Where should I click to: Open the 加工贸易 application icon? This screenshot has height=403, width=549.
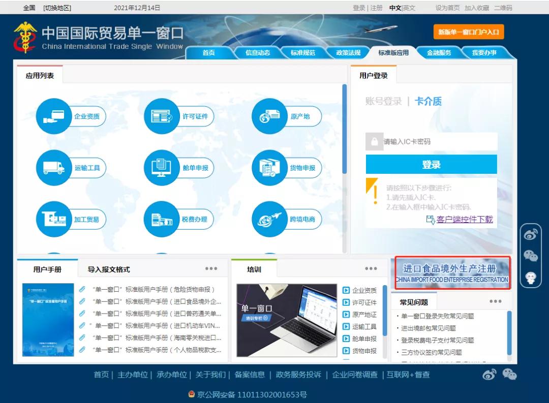[x=53, y=219]
